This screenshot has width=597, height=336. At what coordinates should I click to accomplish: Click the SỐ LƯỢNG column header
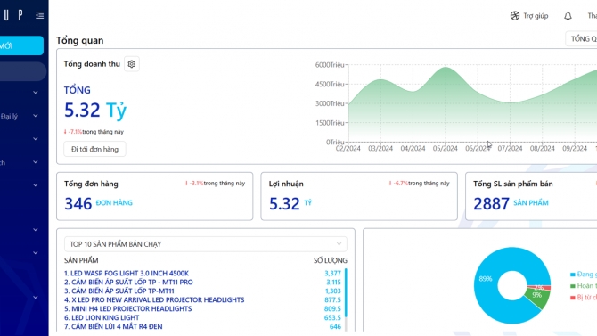pos(330,260)
